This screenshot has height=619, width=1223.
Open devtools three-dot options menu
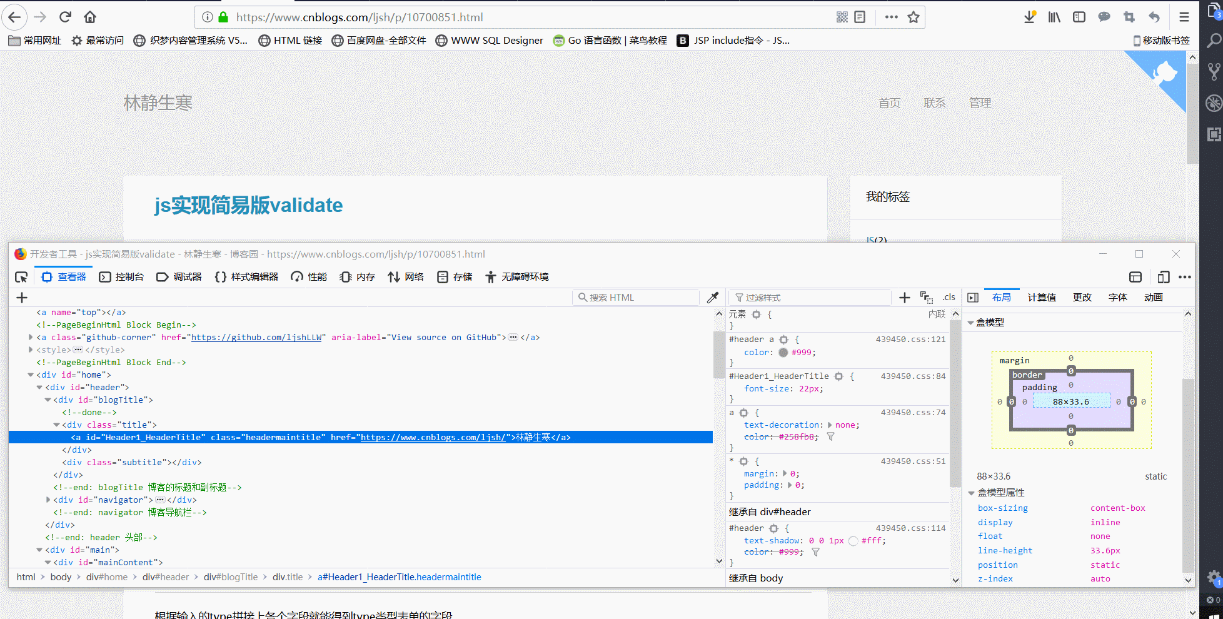point(1185,277)
